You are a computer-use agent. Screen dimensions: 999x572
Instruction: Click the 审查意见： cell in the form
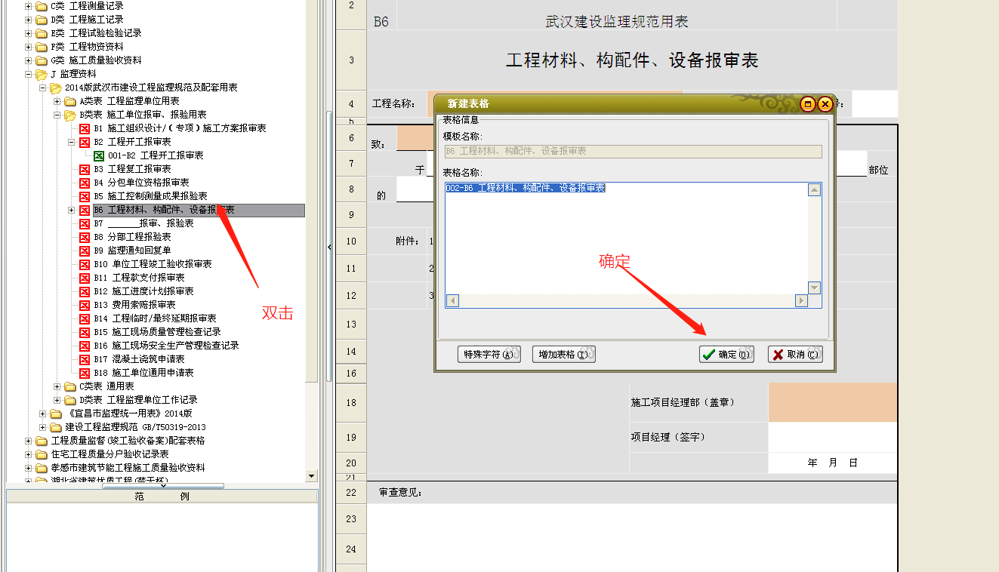tap(632, 493)
